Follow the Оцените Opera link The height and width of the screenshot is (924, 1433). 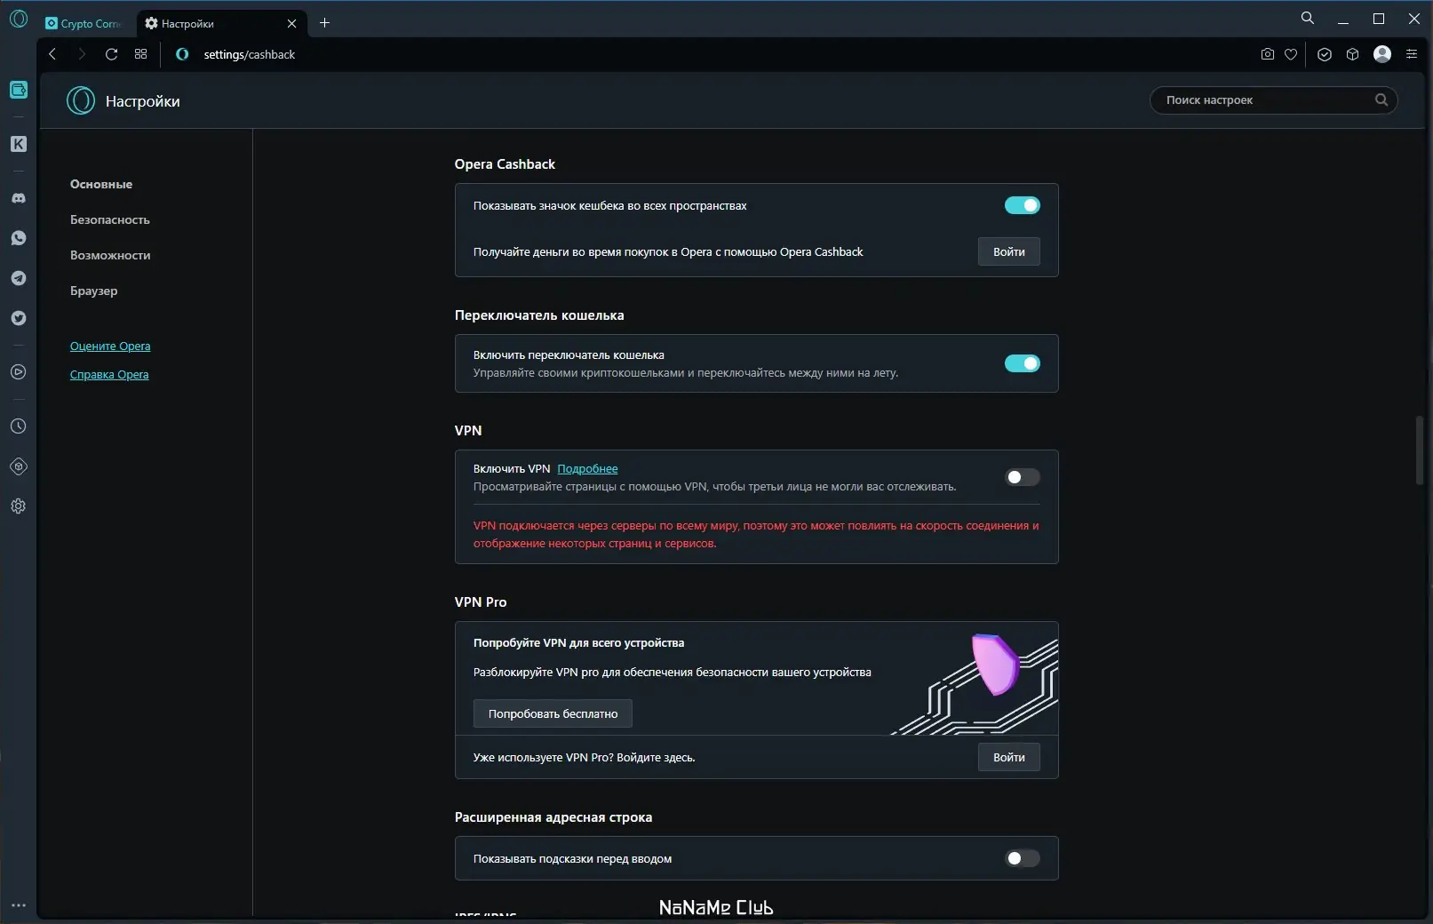point(110,346)
